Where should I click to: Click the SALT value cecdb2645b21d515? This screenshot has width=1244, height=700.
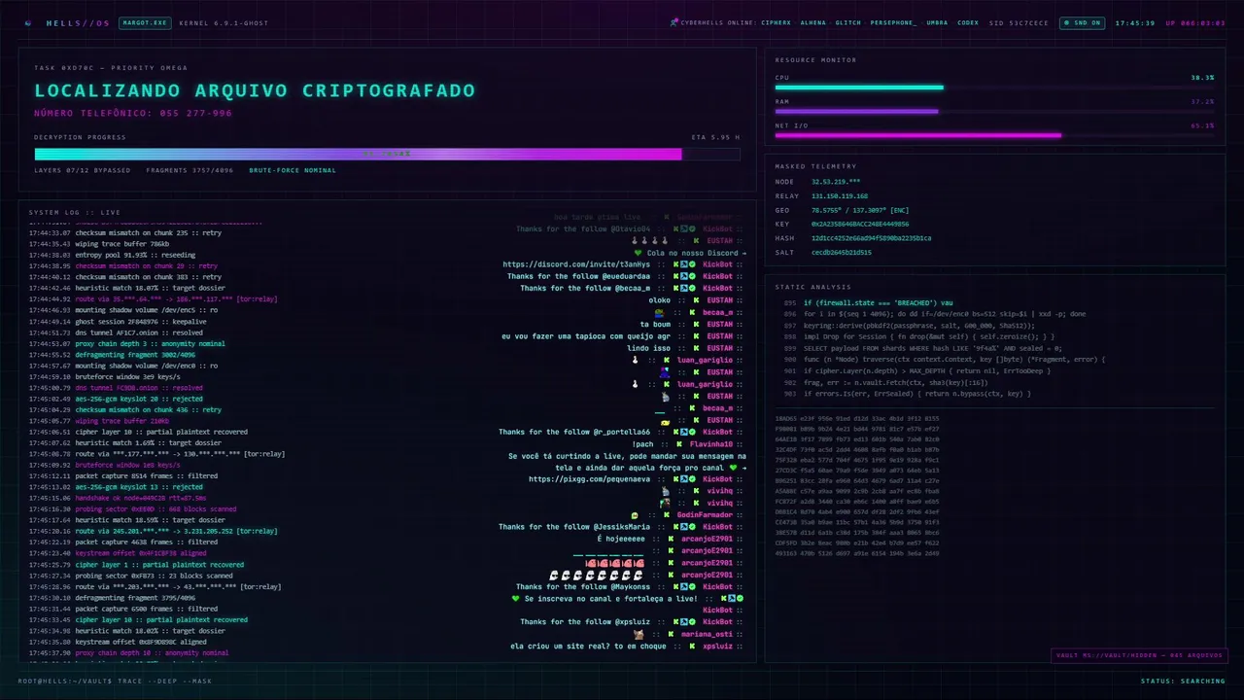842,252
